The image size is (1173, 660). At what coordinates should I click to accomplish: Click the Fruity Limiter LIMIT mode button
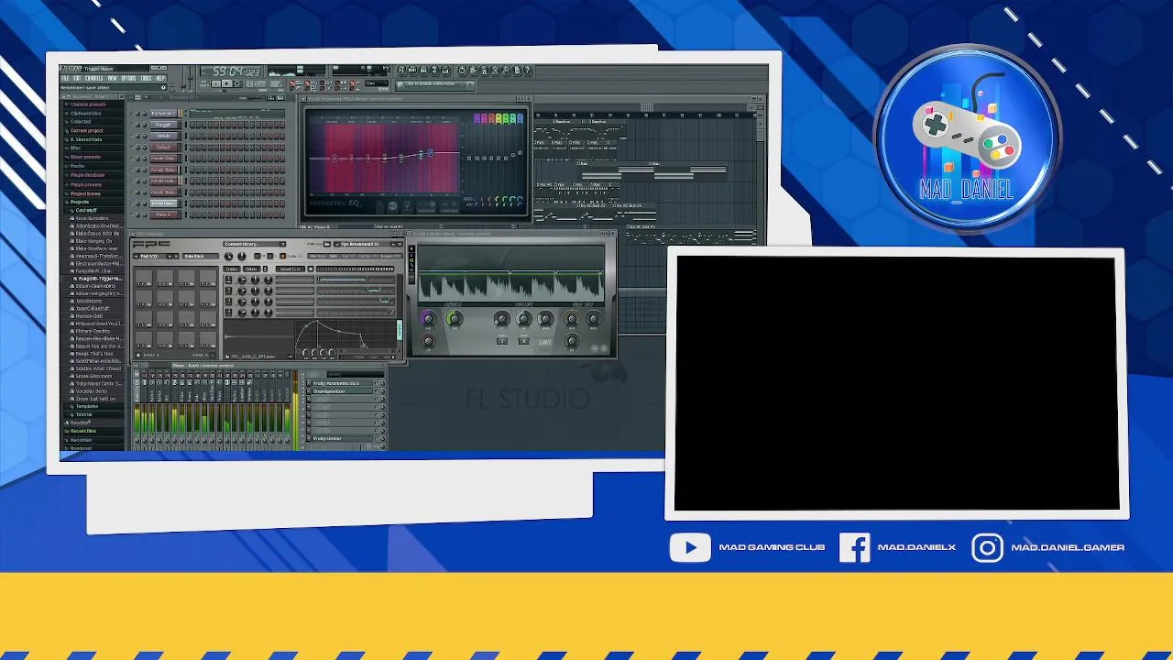click(x=545, y=342)
